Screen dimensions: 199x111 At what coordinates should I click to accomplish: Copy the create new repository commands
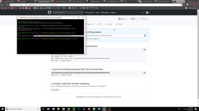[x=144, y=50]
